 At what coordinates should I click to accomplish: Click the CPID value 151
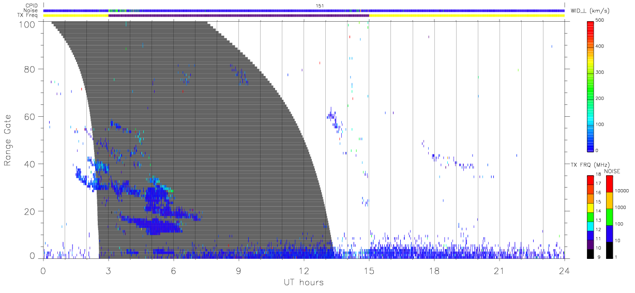pyautogui.click(x=320, y=6)
